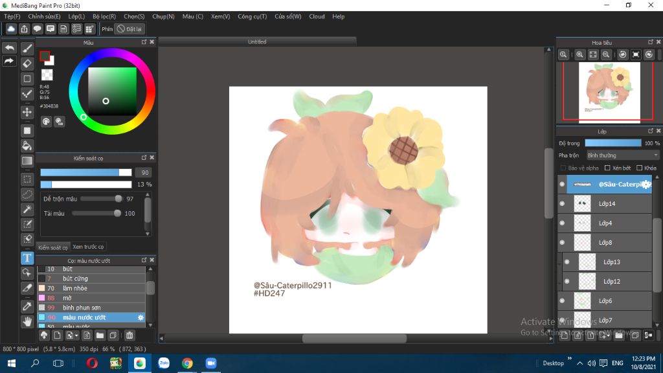663x373 pixels.
Task: Hide the Lớp6 layer
Action: coord(562,300)
